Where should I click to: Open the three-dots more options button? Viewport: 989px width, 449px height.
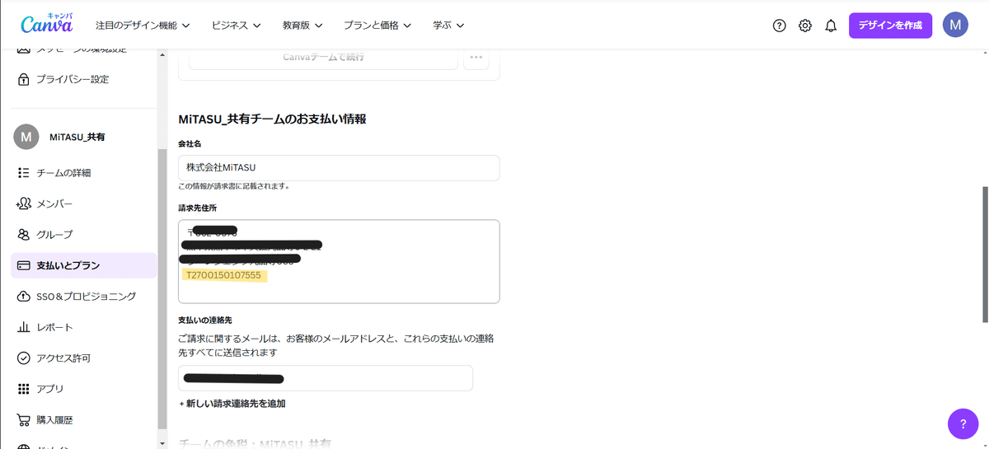(476, 58)
